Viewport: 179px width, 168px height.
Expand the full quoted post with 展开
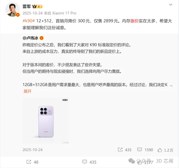point(27,91)
